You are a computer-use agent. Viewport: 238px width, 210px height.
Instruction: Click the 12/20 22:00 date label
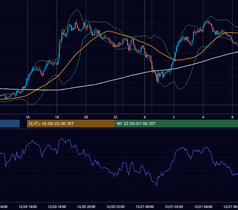coord(115,206)
